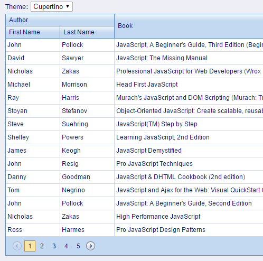Sort by Last Name column header

pos(87,32)
